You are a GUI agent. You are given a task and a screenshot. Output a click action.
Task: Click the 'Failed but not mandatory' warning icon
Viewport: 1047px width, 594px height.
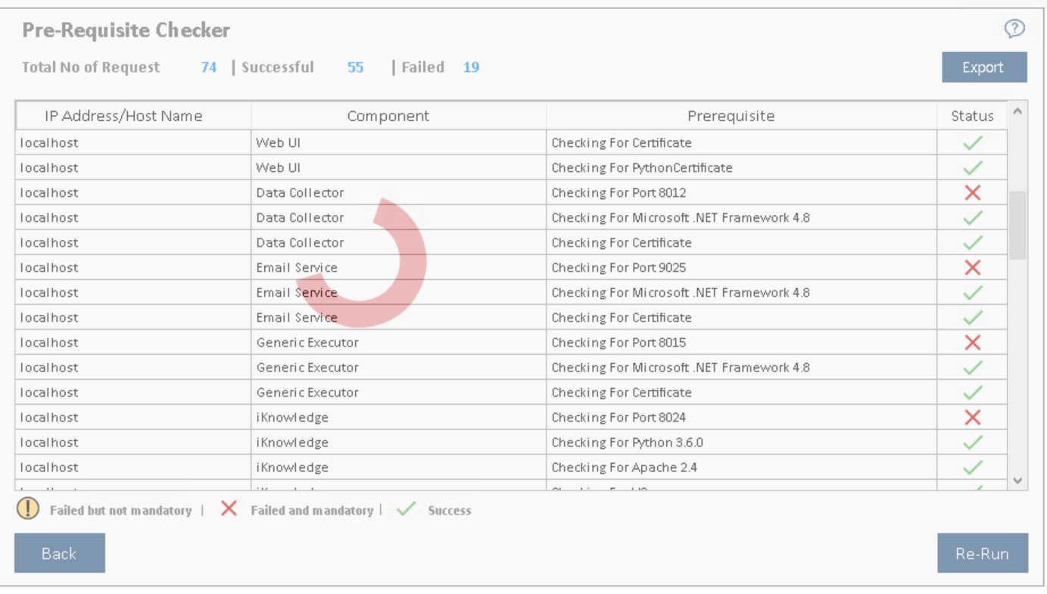click(x=27, y=509)
